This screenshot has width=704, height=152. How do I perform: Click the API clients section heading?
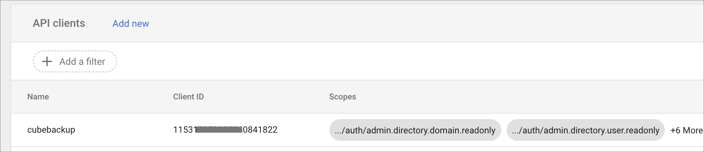tap(59, 23)
